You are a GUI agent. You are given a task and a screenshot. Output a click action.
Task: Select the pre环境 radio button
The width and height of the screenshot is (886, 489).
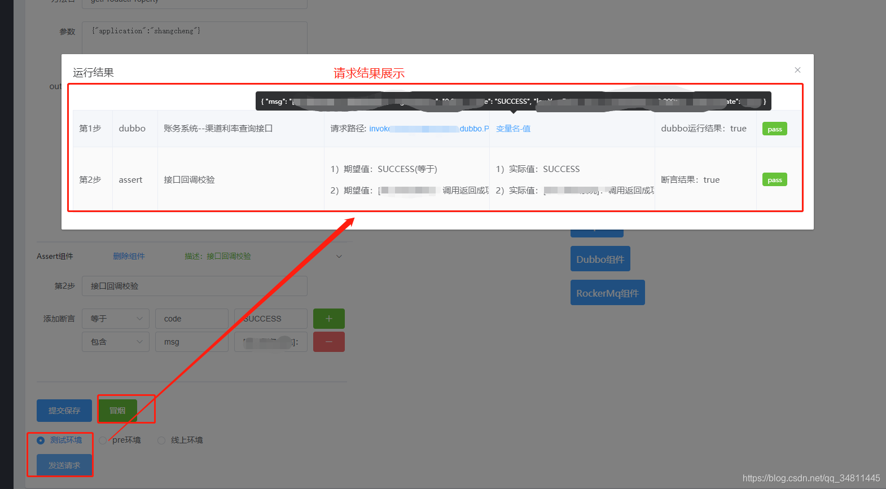[103, 440]
